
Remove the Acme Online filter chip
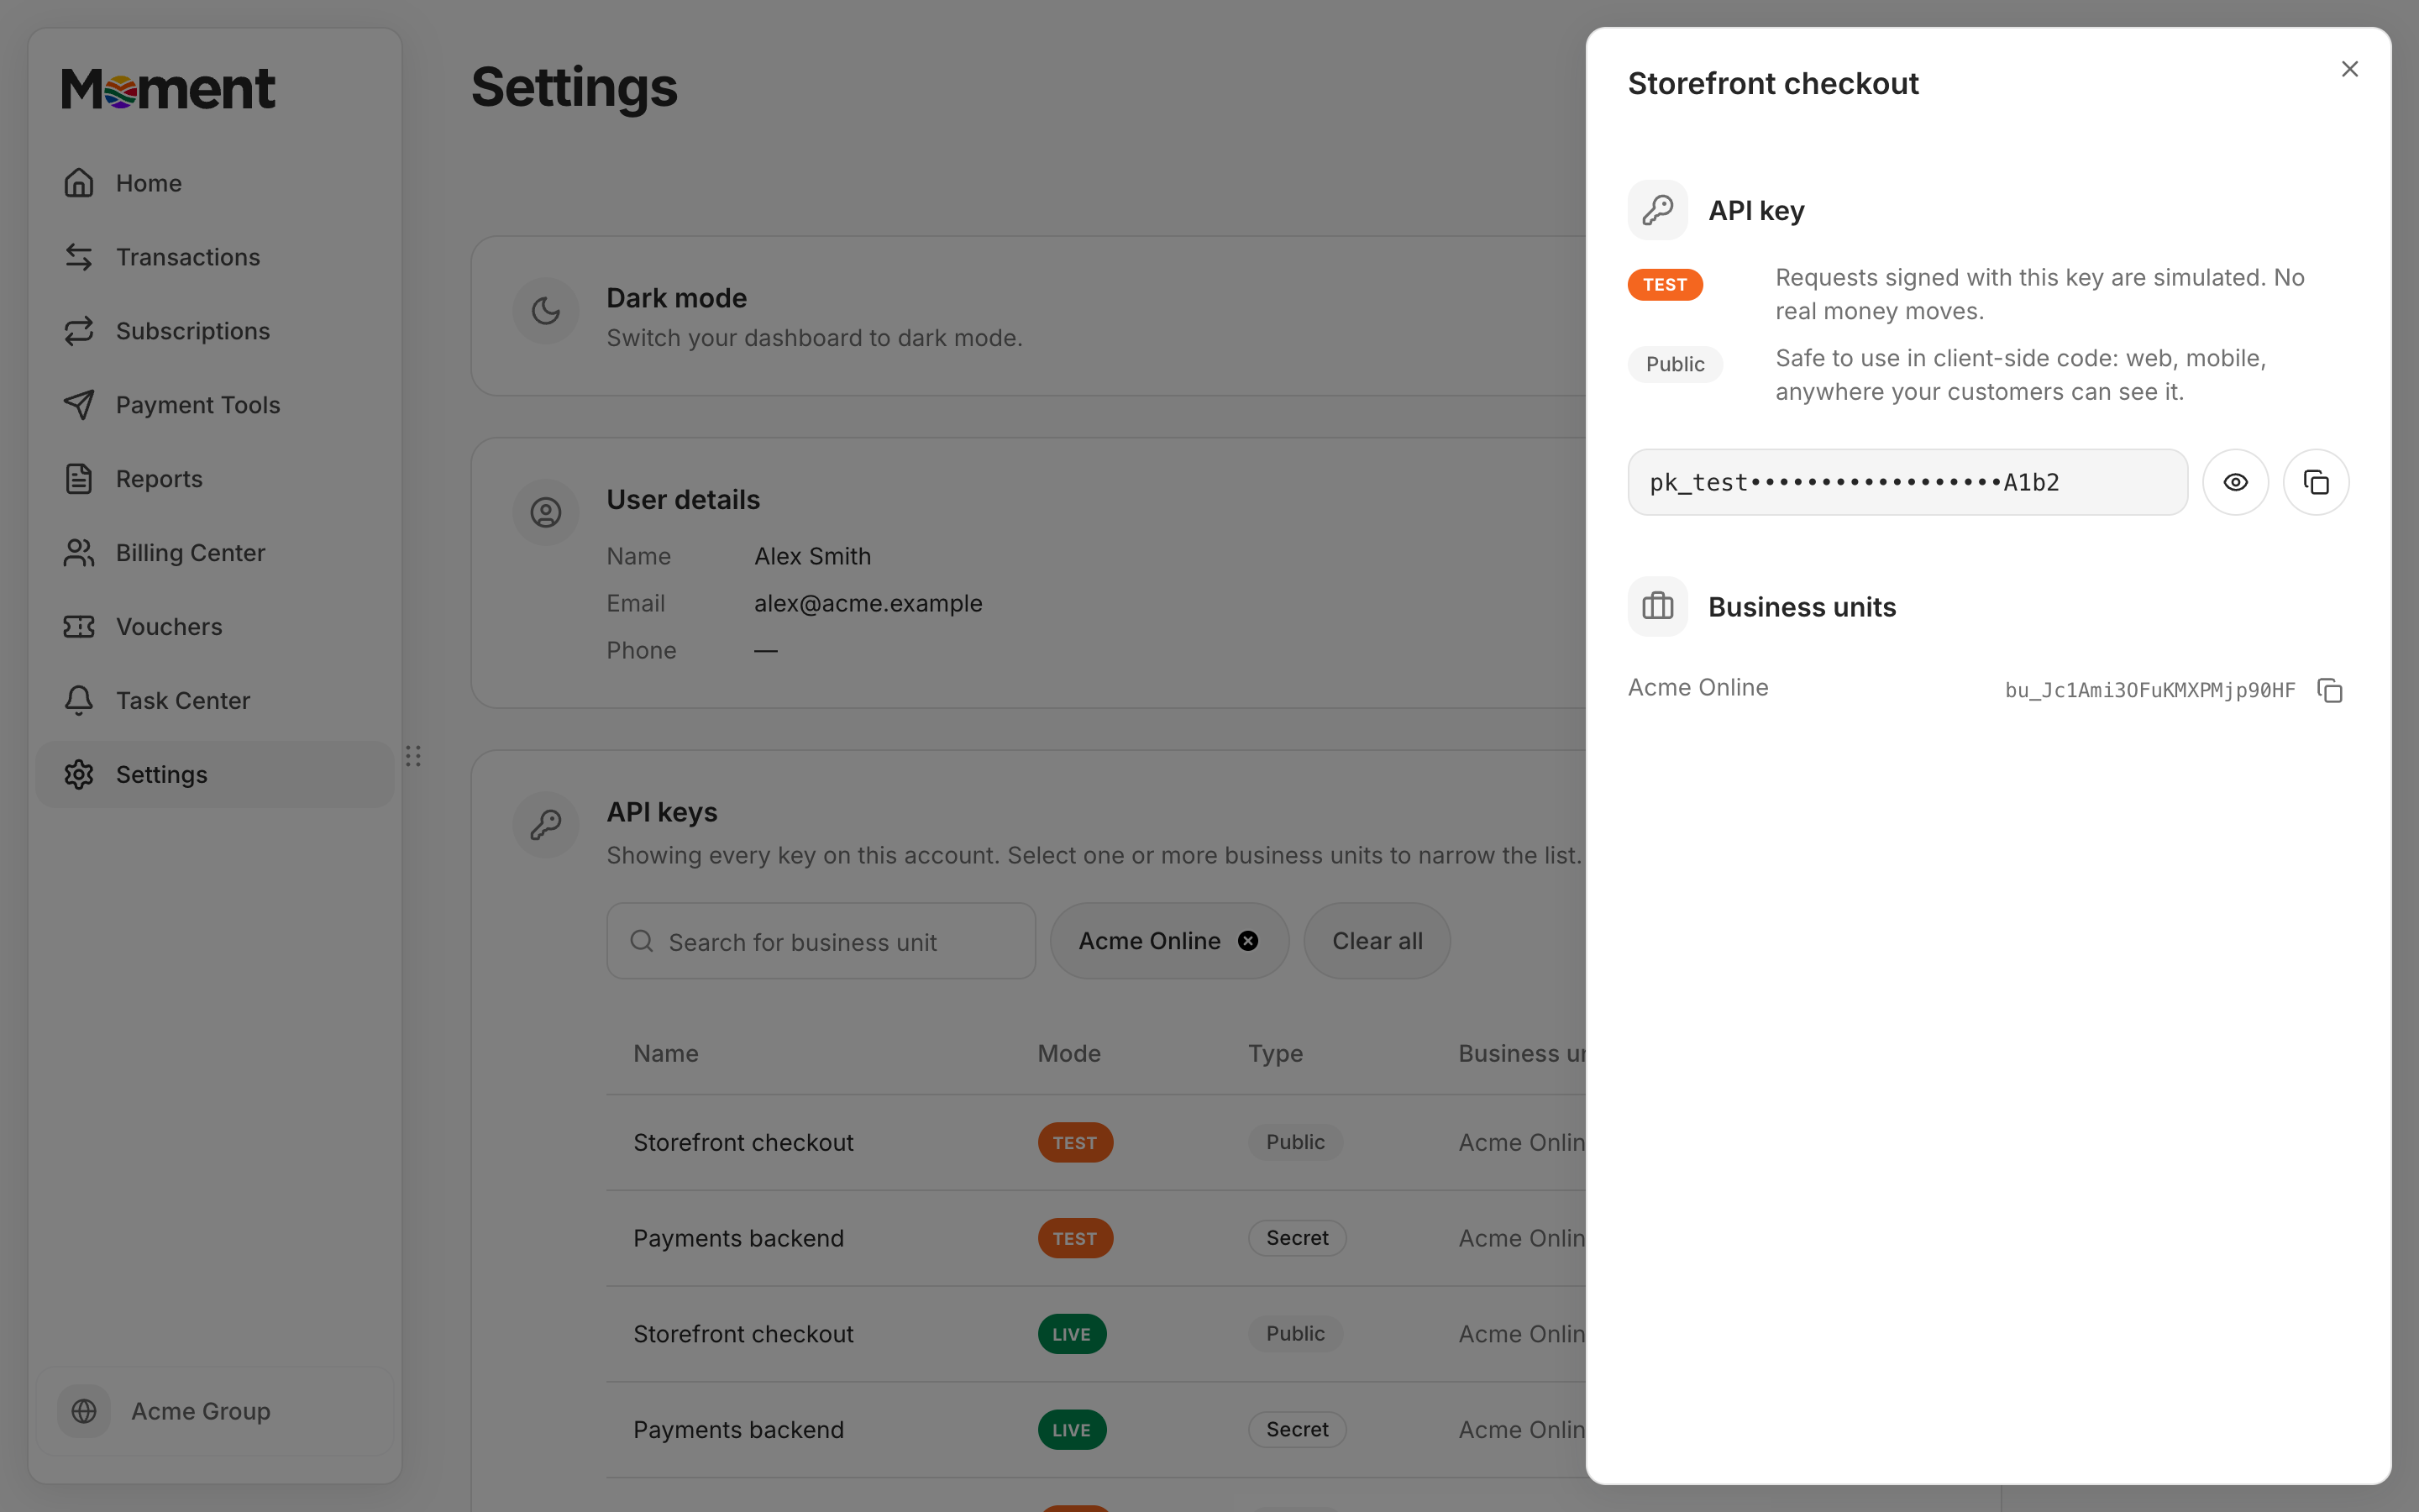click(x=1247, y=941)
